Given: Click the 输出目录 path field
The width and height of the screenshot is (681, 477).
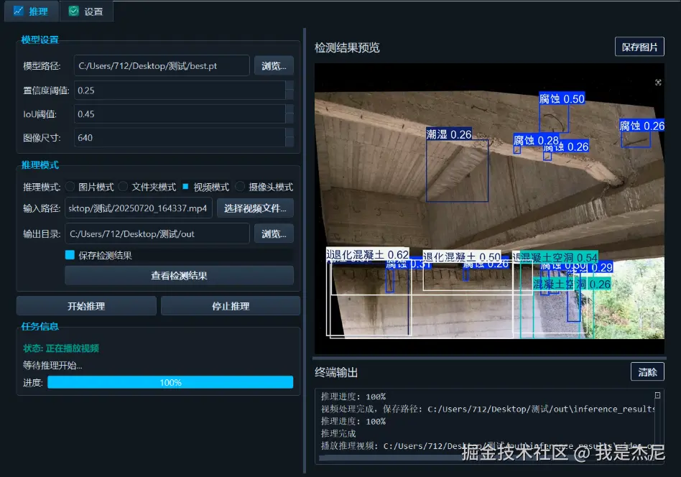Looking at the screenshot, I should (157, 233).
